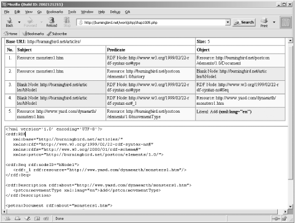Click 'Done' in the status bar
This screenshot has height=223, width=295.
pyautogui.click(x=59, y=219)
